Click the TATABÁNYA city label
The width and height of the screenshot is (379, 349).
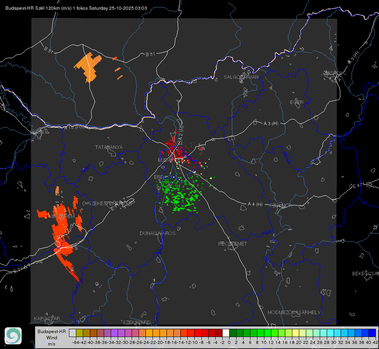109,147
